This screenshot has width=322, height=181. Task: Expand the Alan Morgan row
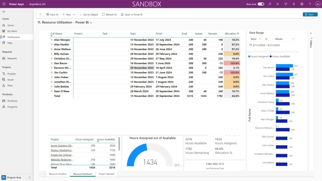click(52, 40)
